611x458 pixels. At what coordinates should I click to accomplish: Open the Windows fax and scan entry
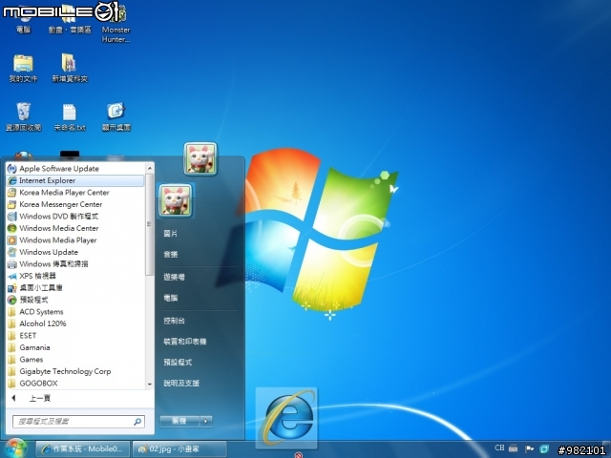(x=74, y=264)
